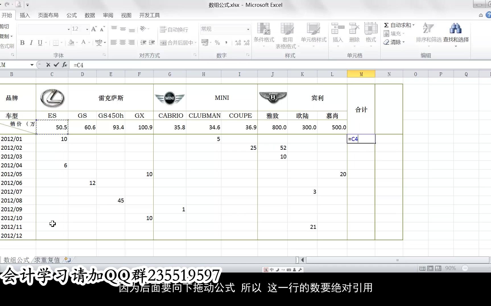Open 套用表格格式 table format gallery

(x=287, y=35)
